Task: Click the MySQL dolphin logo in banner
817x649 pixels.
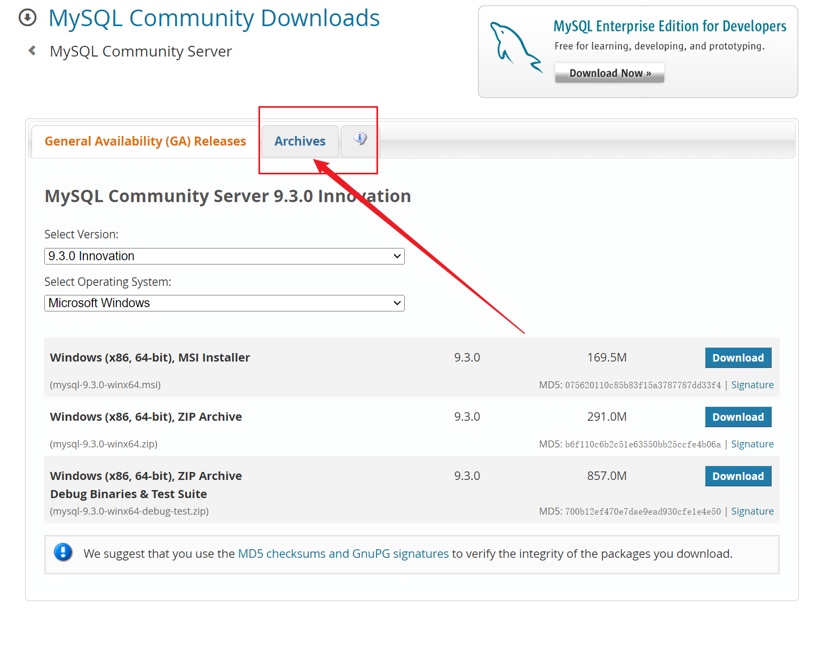Action: point(516,47)
